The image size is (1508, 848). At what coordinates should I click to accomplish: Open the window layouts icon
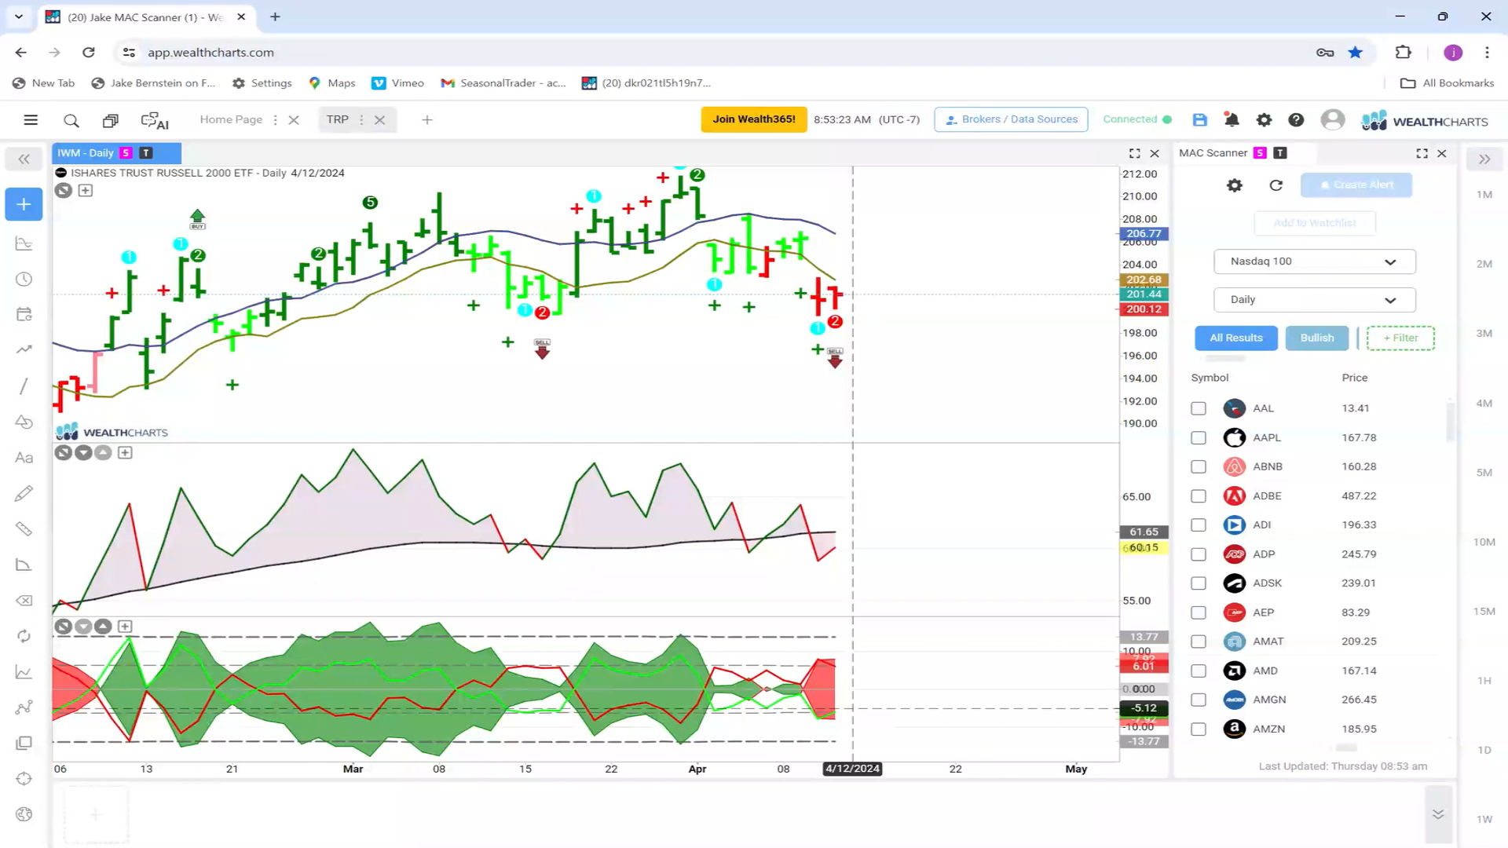(x=110, y=120)
